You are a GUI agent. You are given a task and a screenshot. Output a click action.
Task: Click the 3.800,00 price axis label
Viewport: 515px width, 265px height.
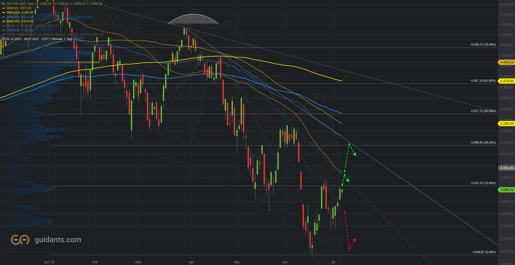507,214
